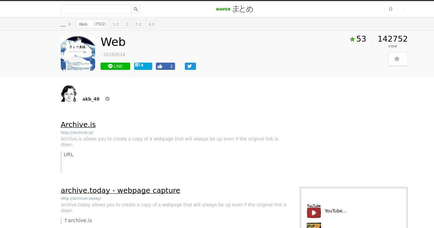The width and height of the screenshot is (434, 228).
Task: Open the YouTube... sidebar entry text
Action: tap(336, 211)
